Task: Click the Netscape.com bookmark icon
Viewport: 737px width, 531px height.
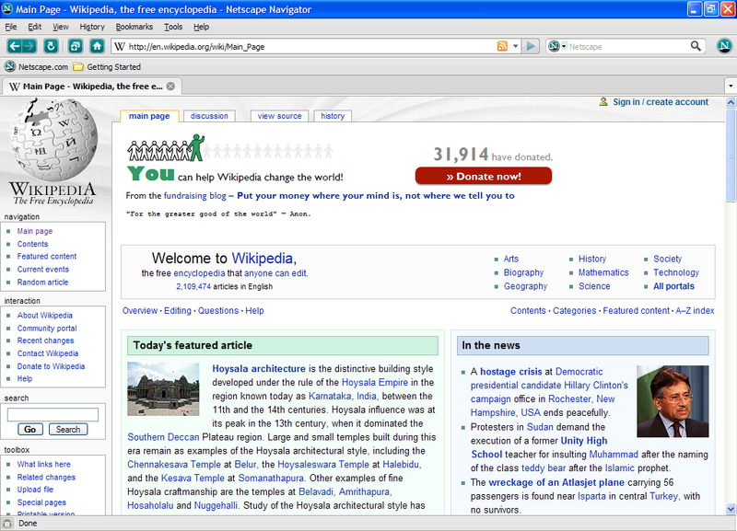Action: (10, 66)
